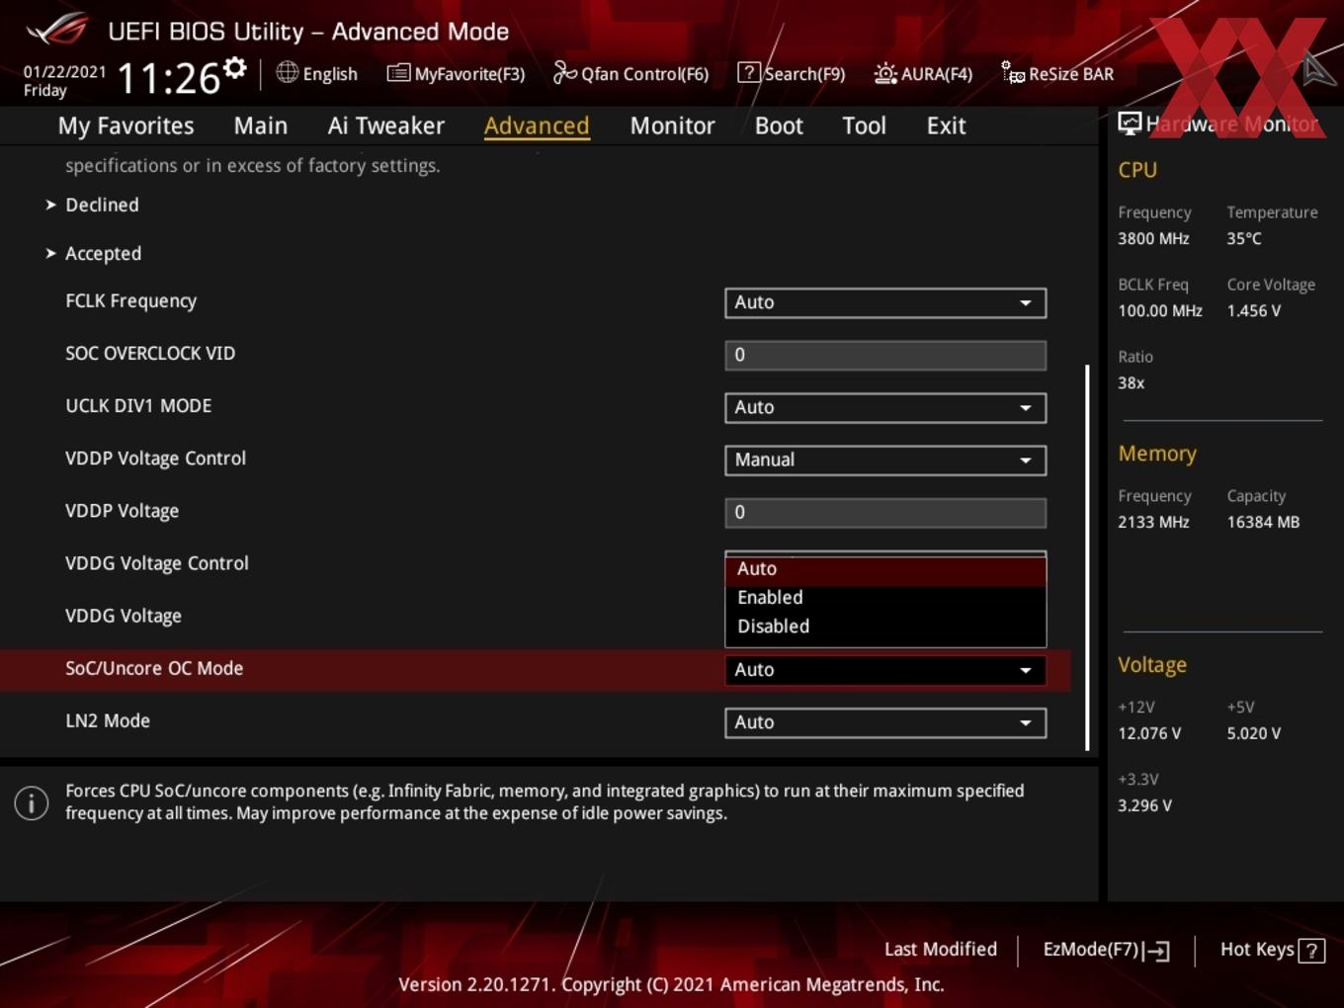Open Ai Tweaker tab
This screenshot has height=1008, width=1344.
click(386, 126)
